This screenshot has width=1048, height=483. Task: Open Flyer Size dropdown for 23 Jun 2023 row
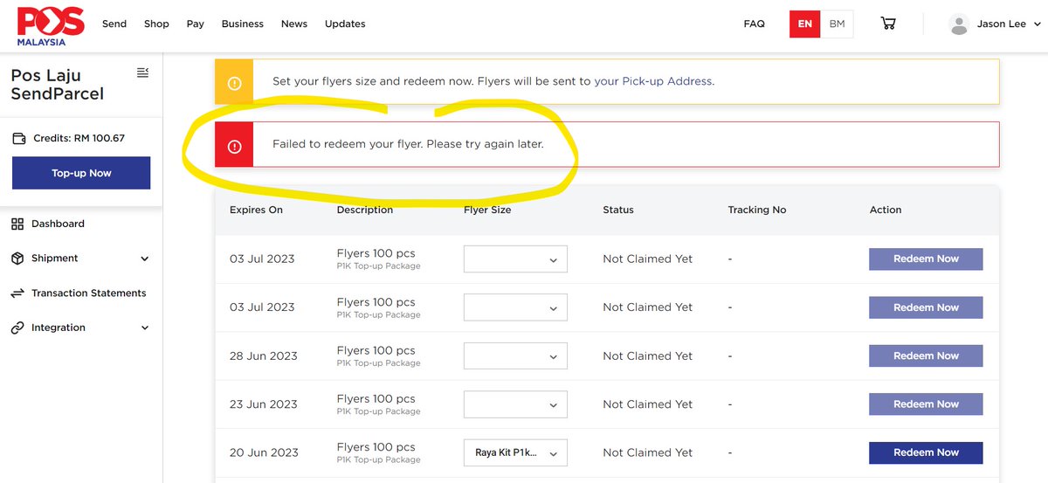tap(515, 404)
